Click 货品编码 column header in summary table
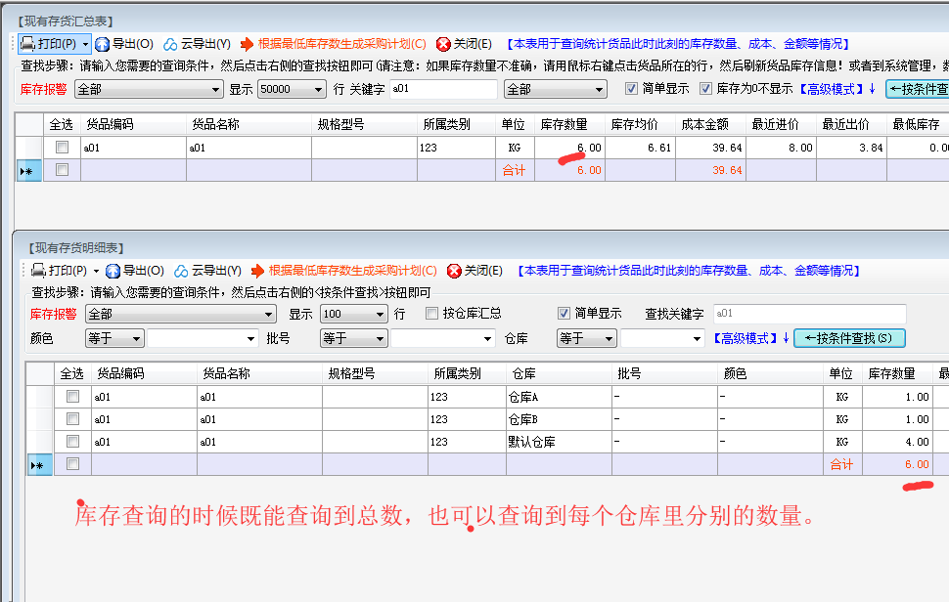The width and height of the screenshot is (949, 602). click(110, 124)
